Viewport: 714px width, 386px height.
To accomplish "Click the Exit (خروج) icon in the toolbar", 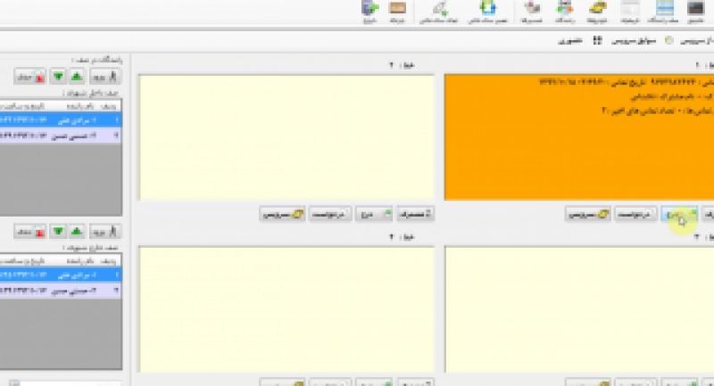I will (x=370, y=12).
